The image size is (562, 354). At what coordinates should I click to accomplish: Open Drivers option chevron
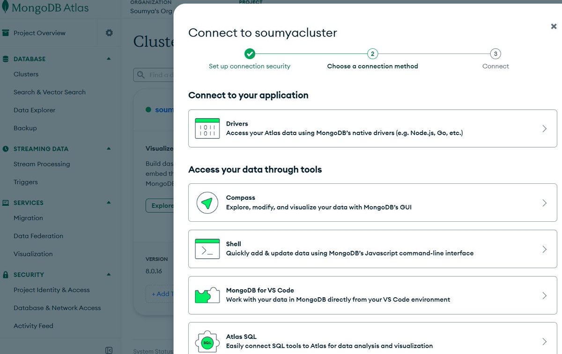pos(544,128)
